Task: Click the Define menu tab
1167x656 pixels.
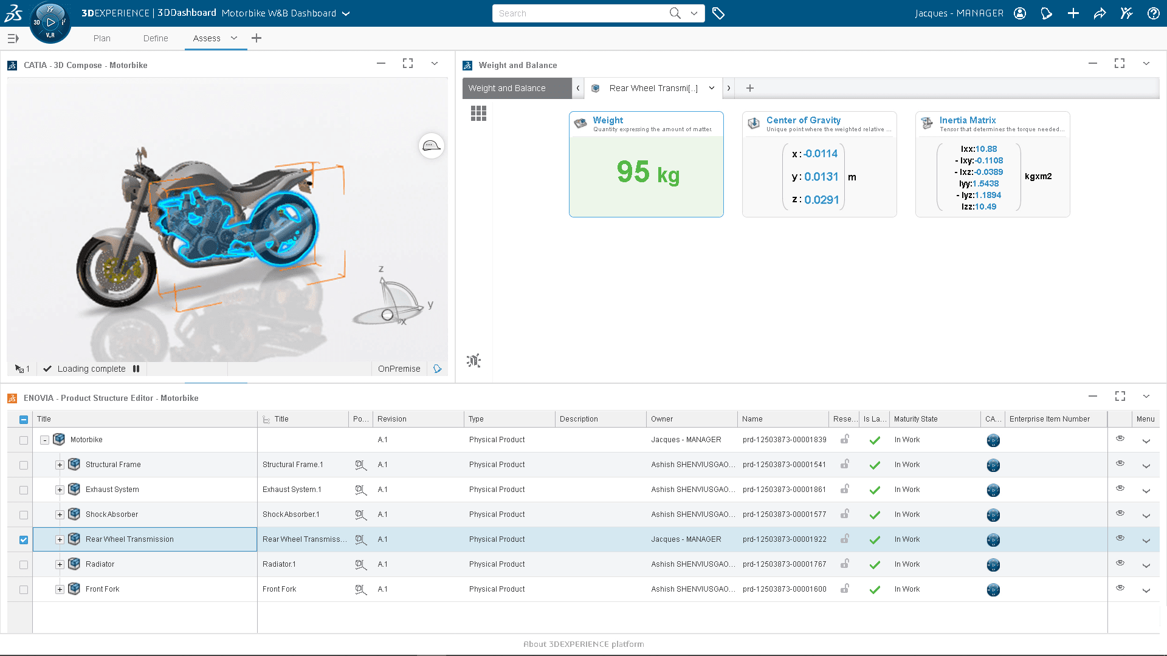Action: pyautogui.click(x=156, y=38)
